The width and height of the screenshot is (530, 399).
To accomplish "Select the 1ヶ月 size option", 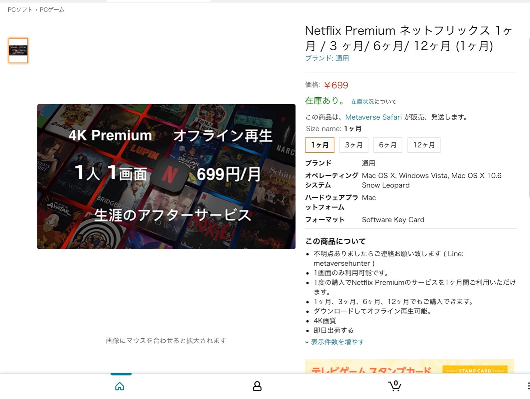I will coord(320,145).
